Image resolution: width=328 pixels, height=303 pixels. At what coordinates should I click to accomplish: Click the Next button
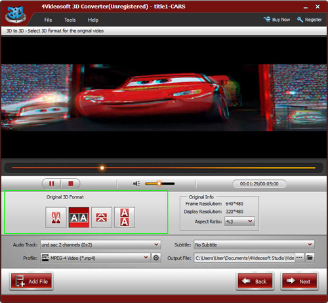coord(300,281)
